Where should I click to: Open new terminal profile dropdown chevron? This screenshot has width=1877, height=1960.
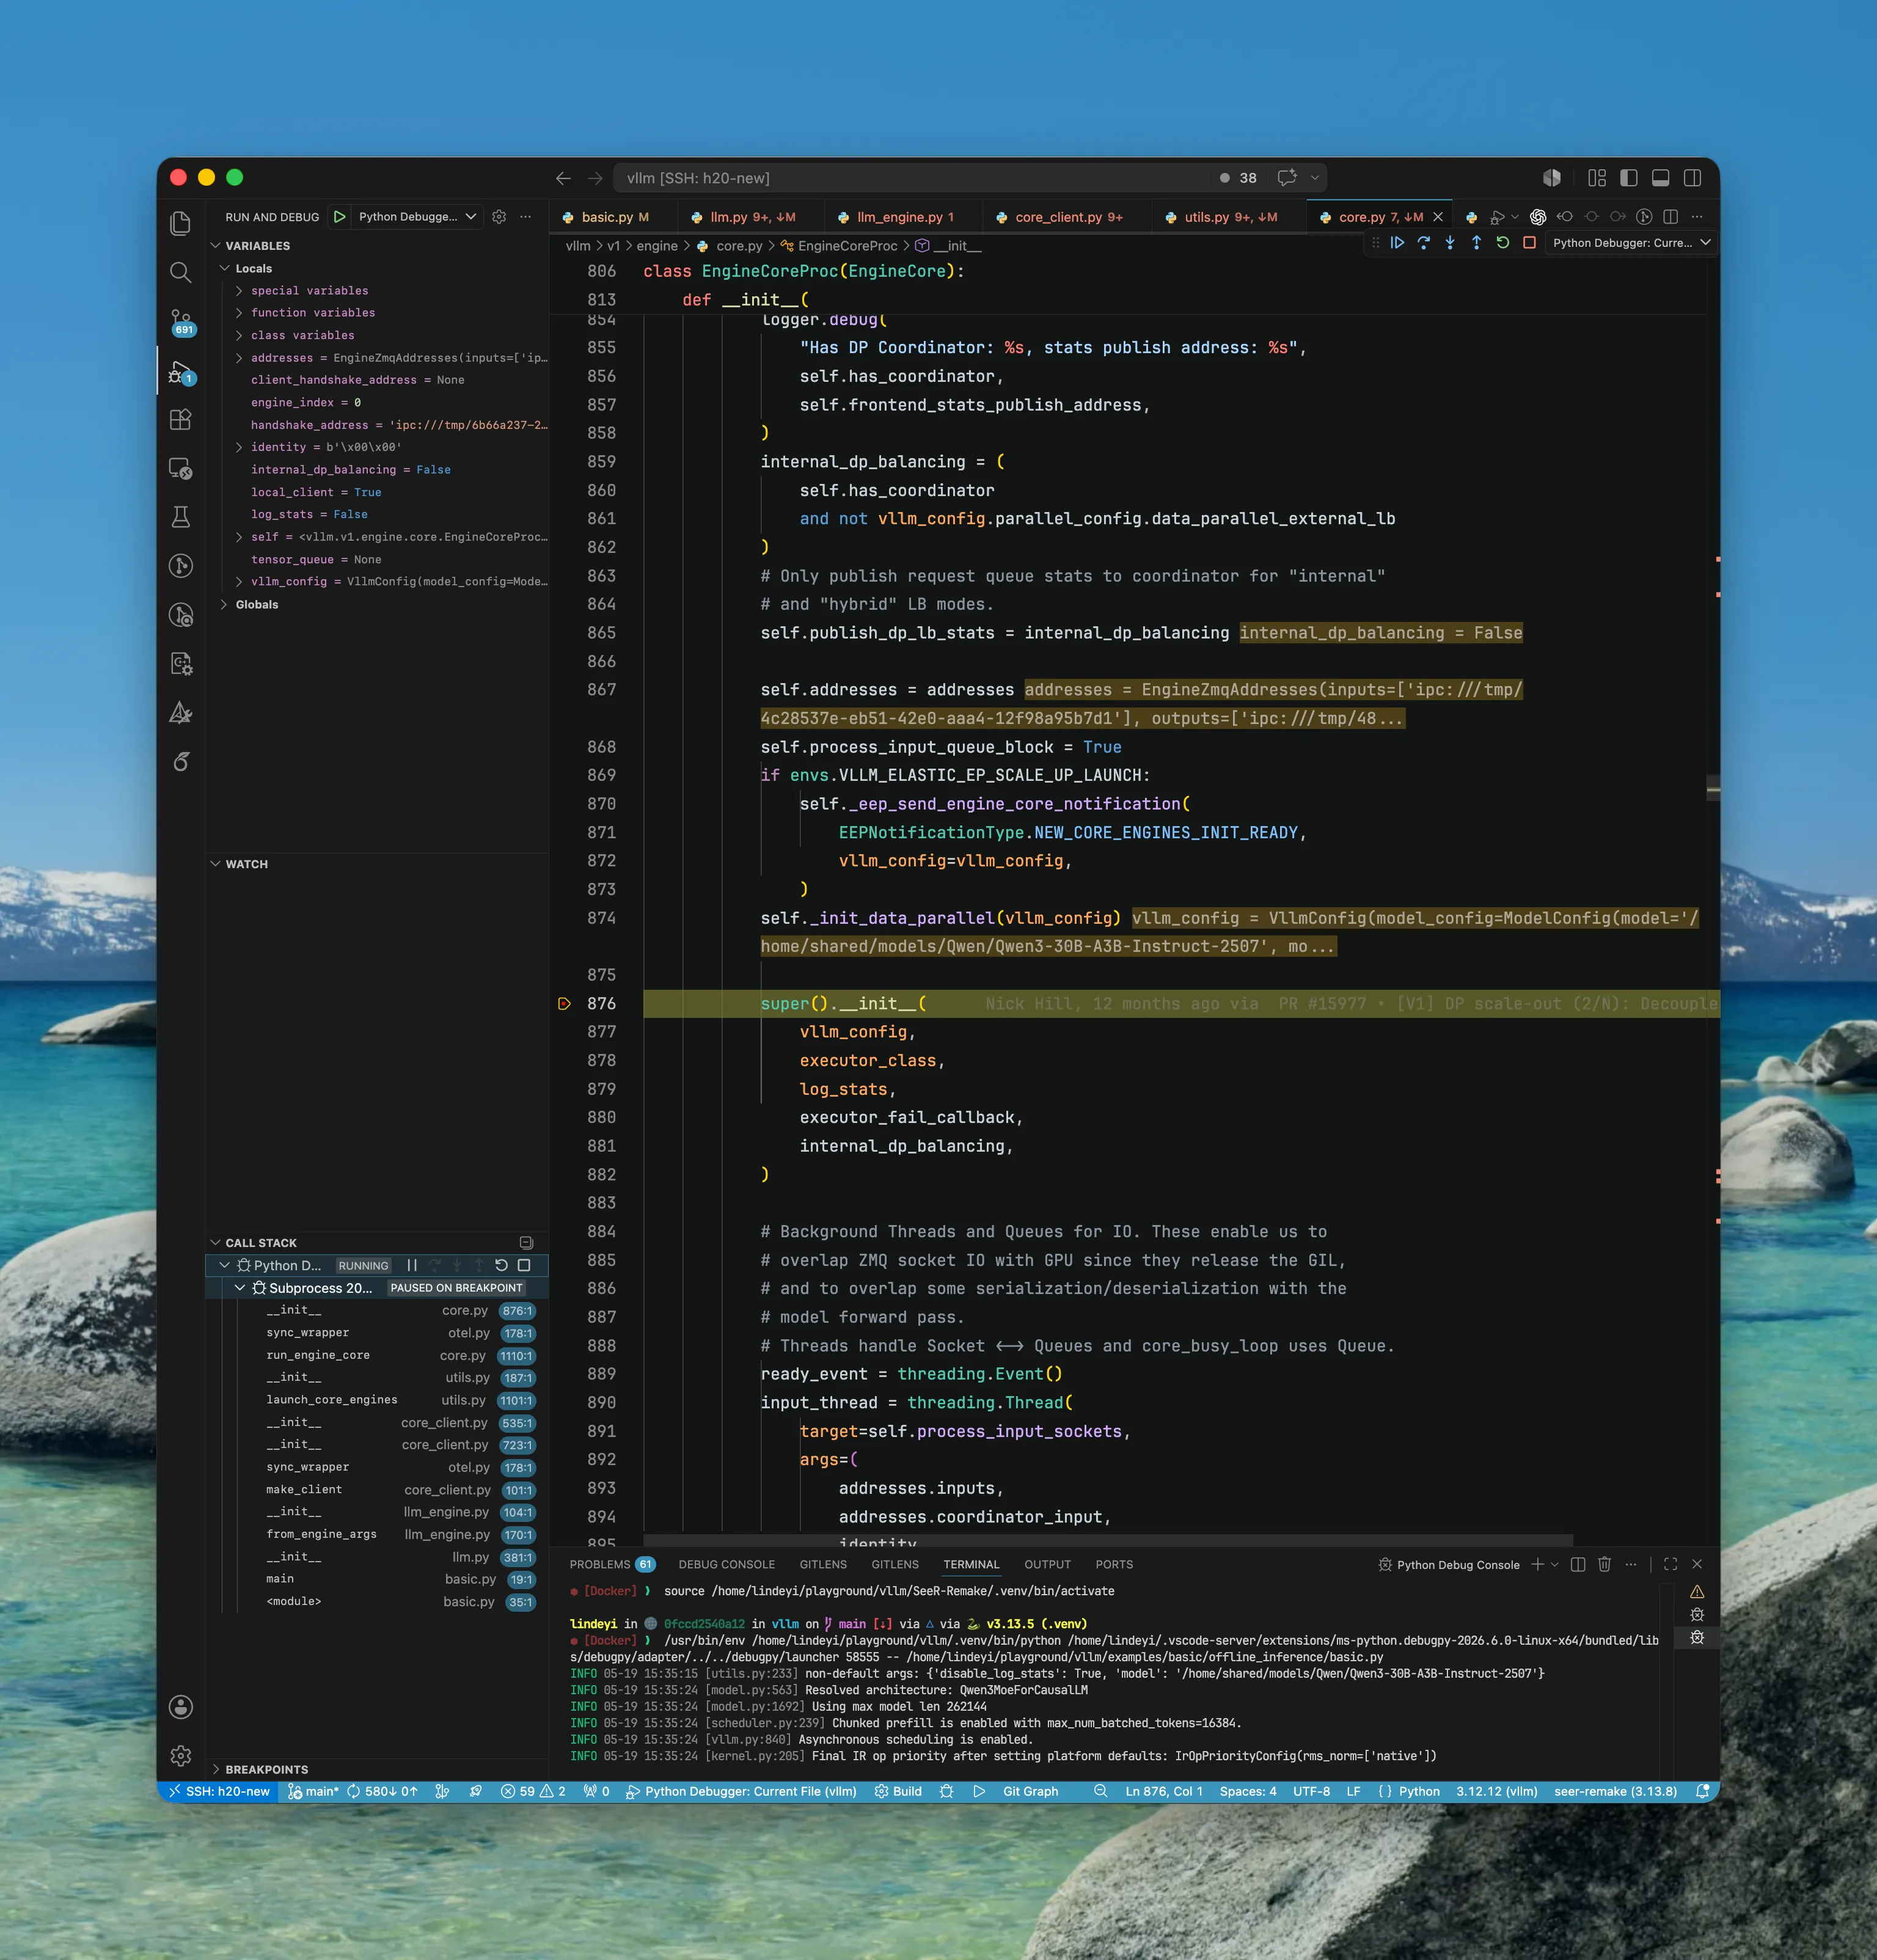tap(1555, 1565)
